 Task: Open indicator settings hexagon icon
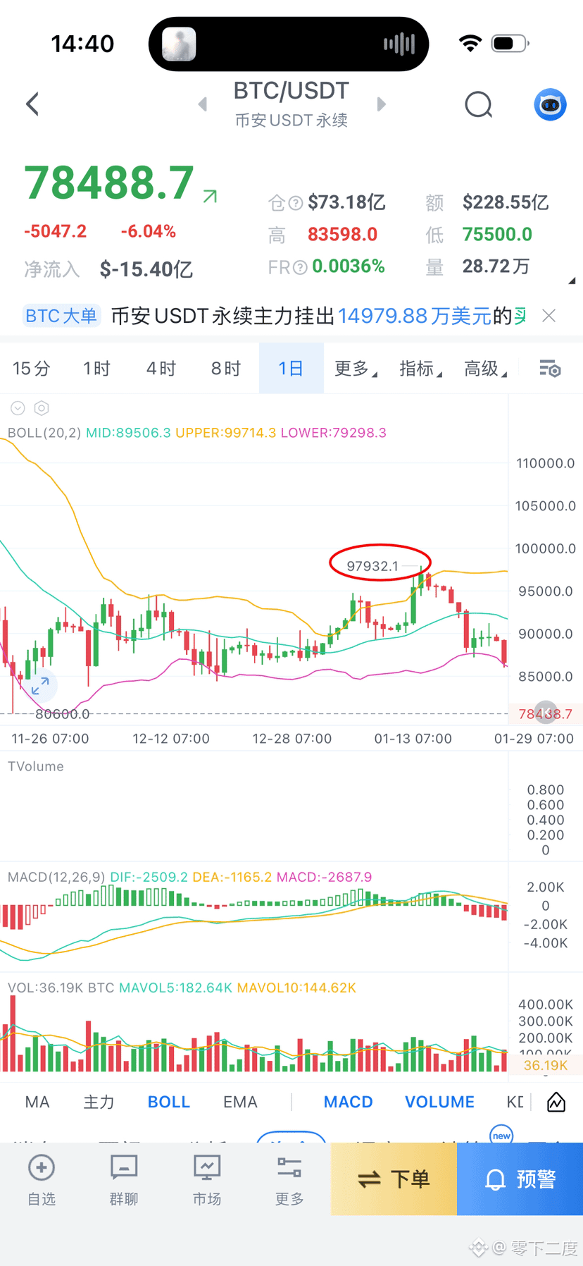pos(42,408)
